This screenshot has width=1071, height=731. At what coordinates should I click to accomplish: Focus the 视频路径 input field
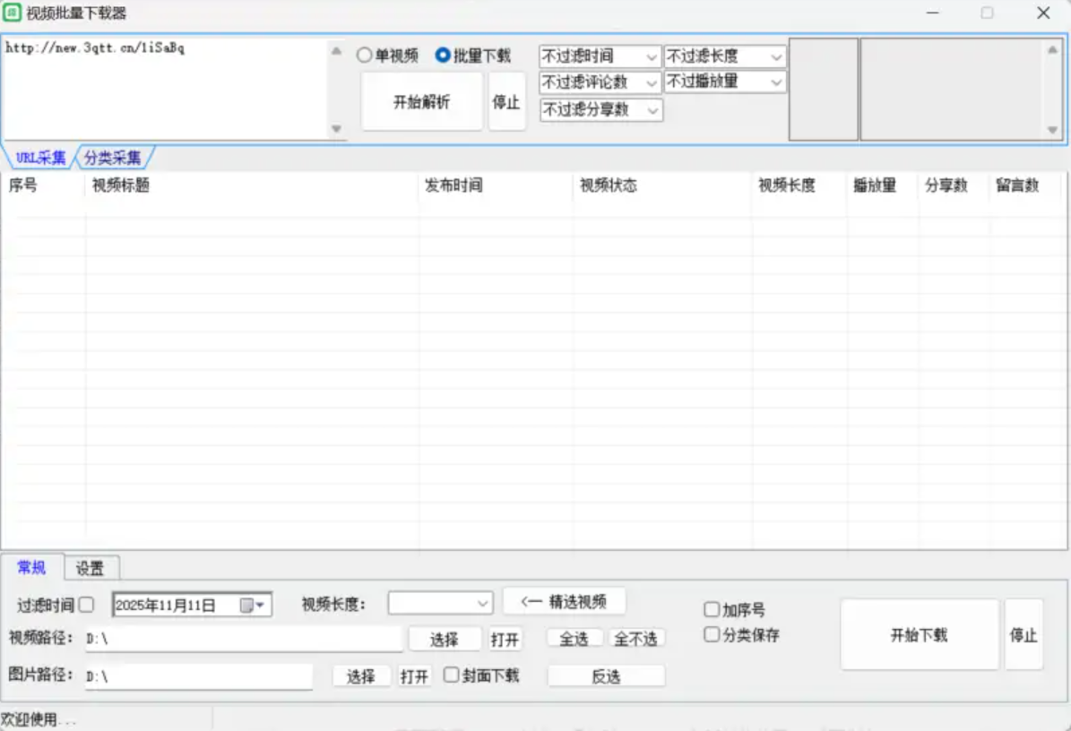[244, 638]
